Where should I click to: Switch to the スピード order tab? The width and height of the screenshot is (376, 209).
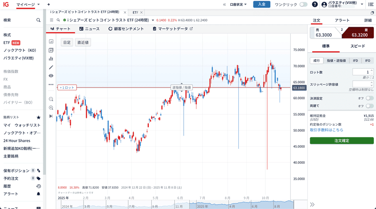(357, 46)
